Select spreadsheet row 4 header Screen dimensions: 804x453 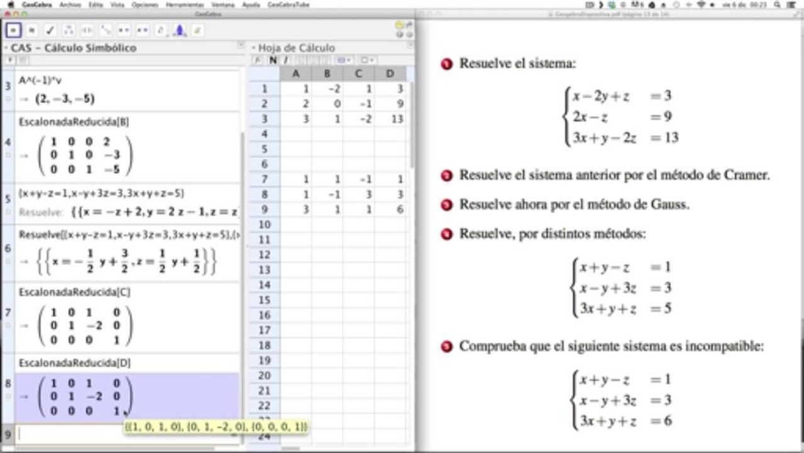(x=265, y=134)
